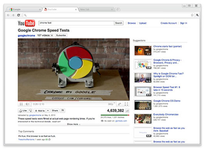
Task: Mute the video volume
Action: click(x=27, y=104)
